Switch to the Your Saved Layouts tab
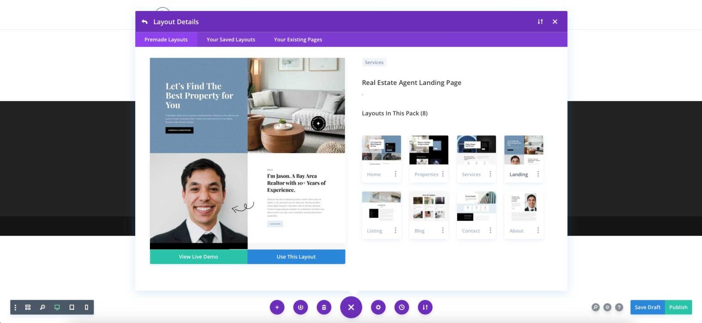The width and height of the screenshot is (702, 323). [x=230, y=39]
